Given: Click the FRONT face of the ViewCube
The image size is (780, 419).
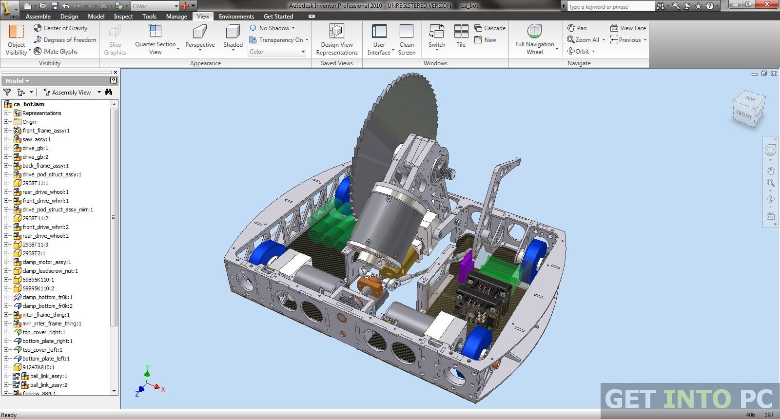Looking at the screenshot, I should coord(743,115).
